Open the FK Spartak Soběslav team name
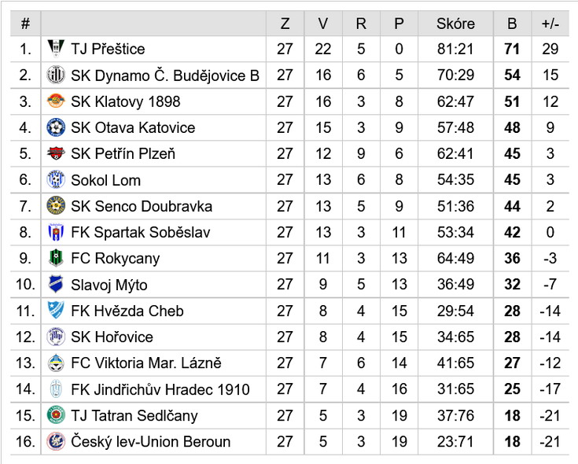The width and height of the screenshot is (578, 464). [x=141, y=232]
